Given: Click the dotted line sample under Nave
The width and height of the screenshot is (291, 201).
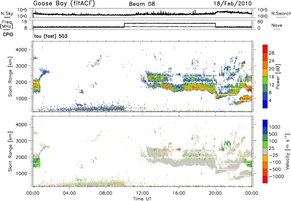Looking at the screenshot, I should tap(277, 29).
